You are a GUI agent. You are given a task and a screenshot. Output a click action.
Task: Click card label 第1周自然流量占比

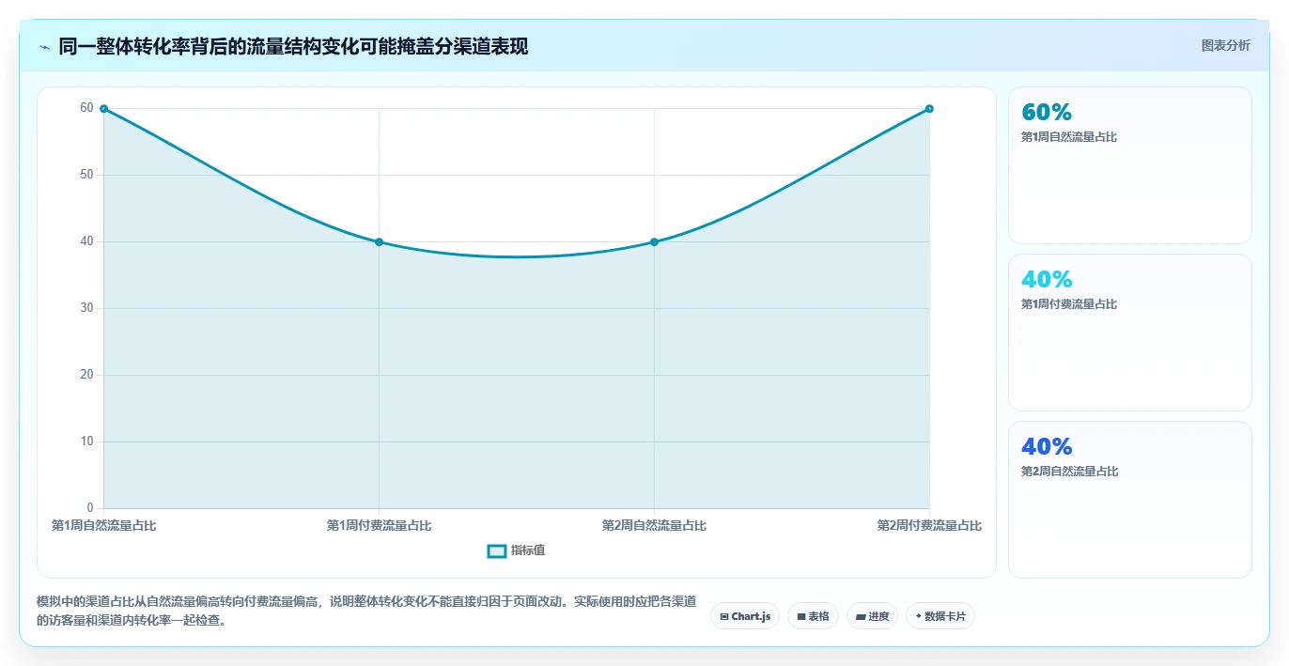click(x=1069, y=137)
